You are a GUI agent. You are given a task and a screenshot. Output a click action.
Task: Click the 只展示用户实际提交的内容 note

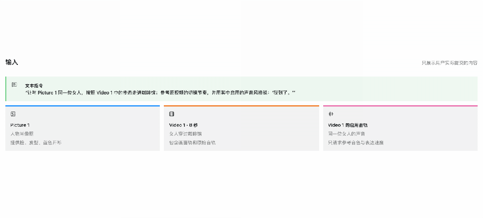[x=449, y=63]
